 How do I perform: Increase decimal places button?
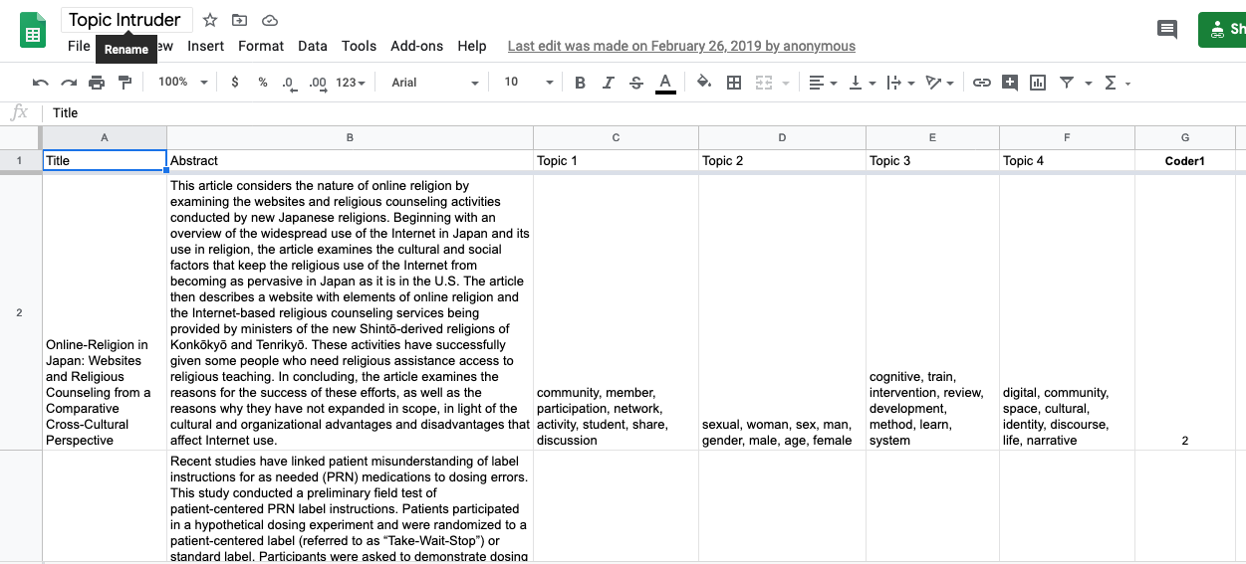(x=318, y=83)
